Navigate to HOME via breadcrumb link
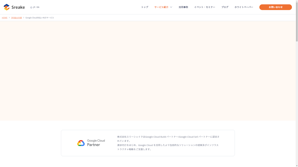 pos(5,18)
